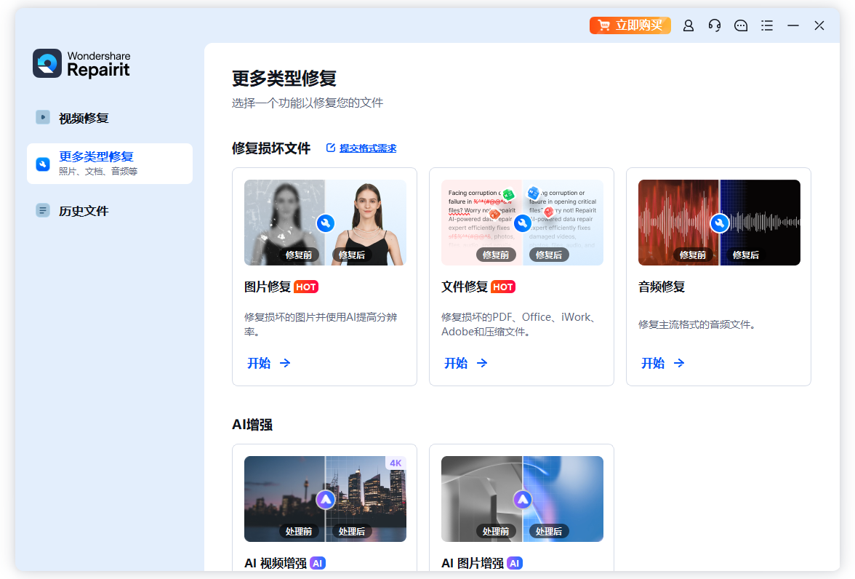
Task: Open the 提交格式需求 link
Action: coord(367,148)
